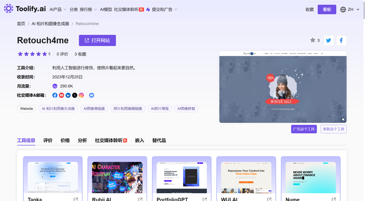The height and width of the screenshot is (201, 365).
Task: Switch to the 分析 tab
Action: [82, 140]
